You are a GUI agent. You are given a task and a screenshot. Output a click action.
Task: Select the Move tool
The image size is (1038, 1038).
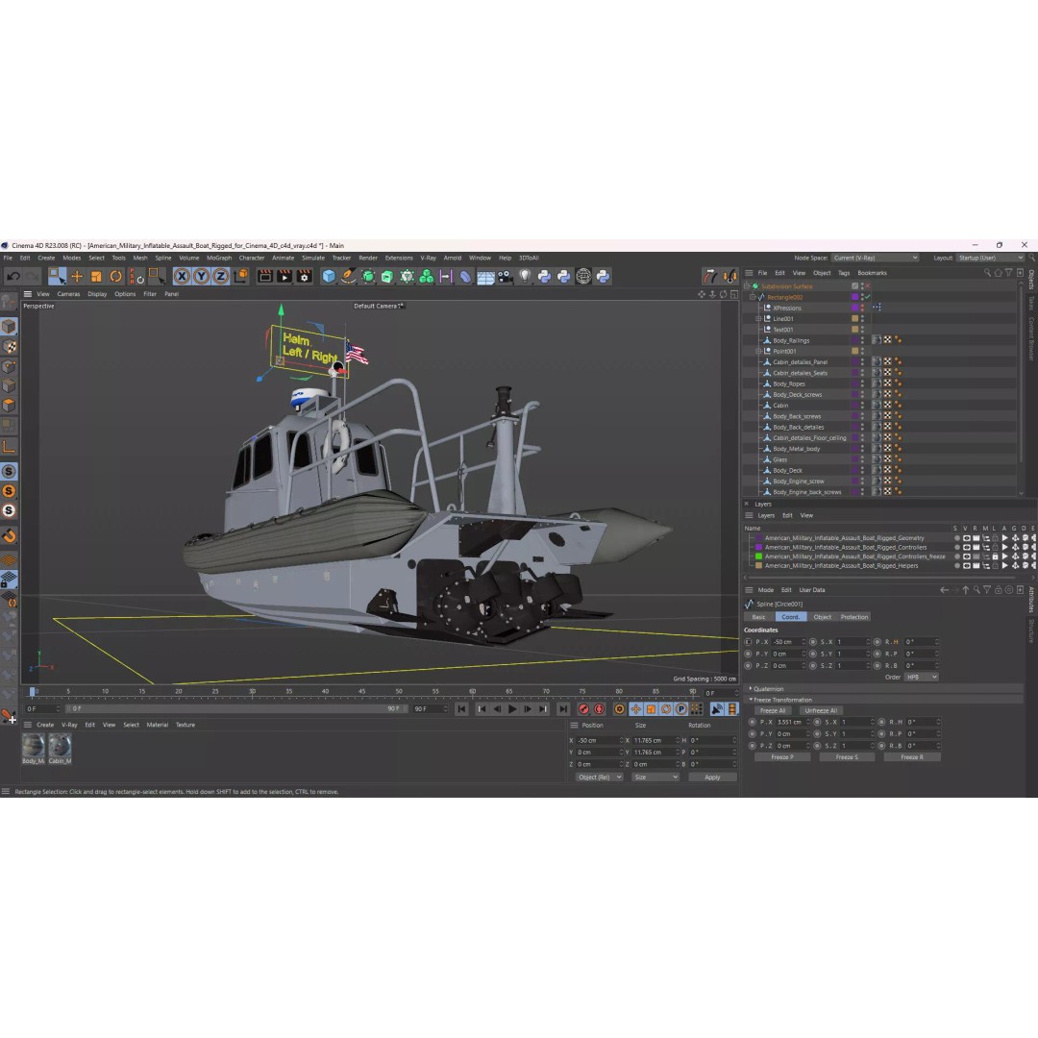[77, 276]
